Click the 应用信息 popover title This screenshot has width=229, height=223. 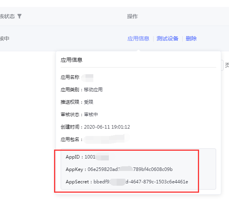72,60
